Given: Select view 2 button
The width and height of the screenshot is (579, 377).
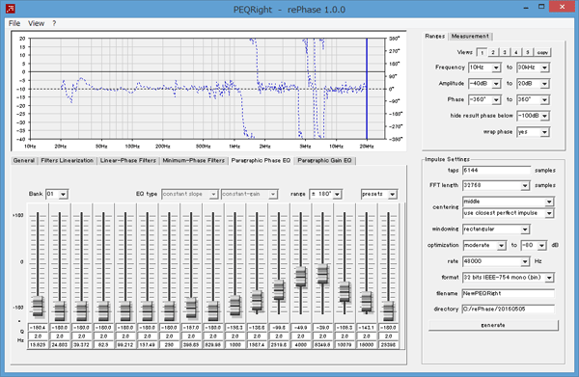Looking at the screenshot, I should click(493, 52).
